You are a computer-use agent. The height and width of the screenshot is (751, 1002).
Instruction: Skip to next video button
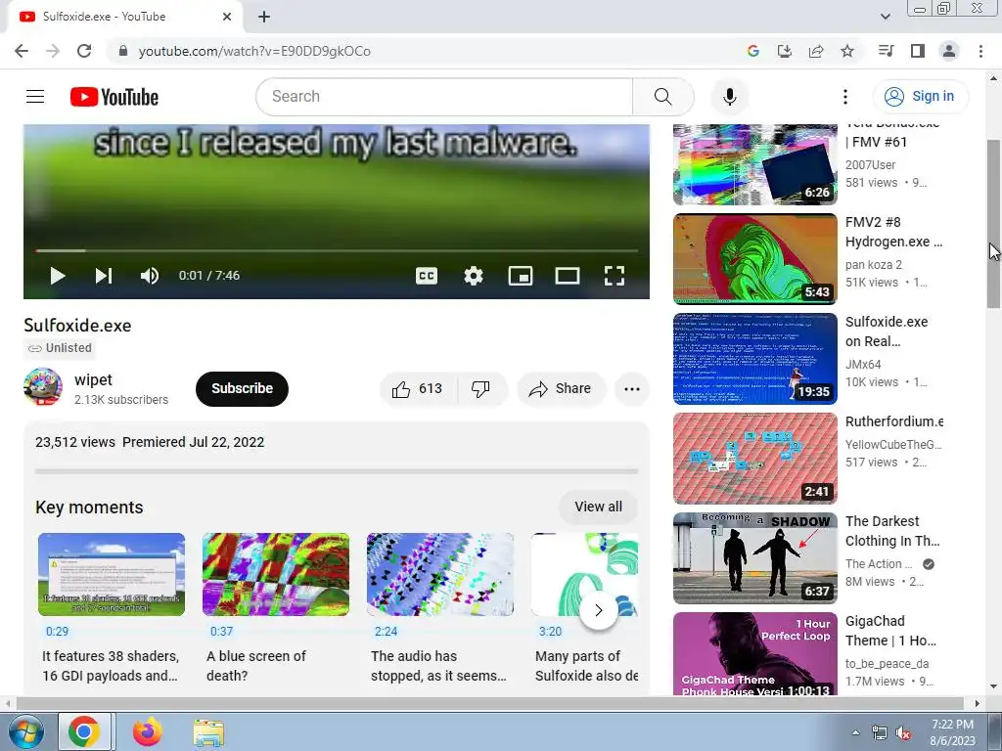point(104,276)
